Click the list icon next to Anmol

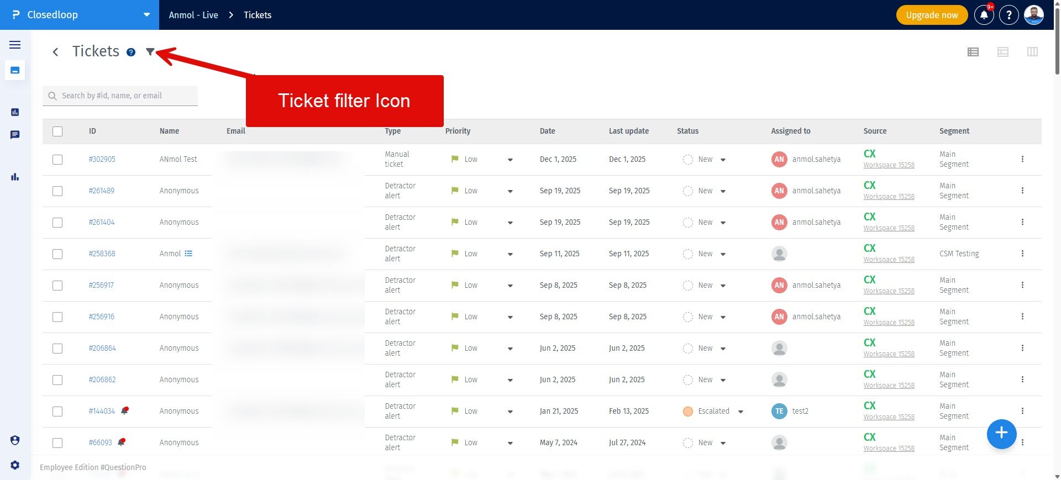point(188,254)
